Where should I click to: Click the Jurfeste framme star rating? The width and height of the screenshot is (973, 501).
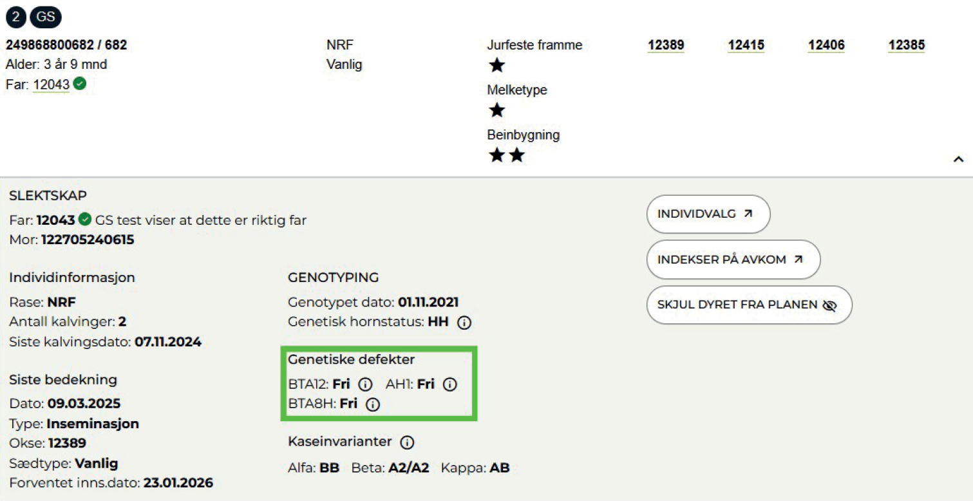[496, 65]
